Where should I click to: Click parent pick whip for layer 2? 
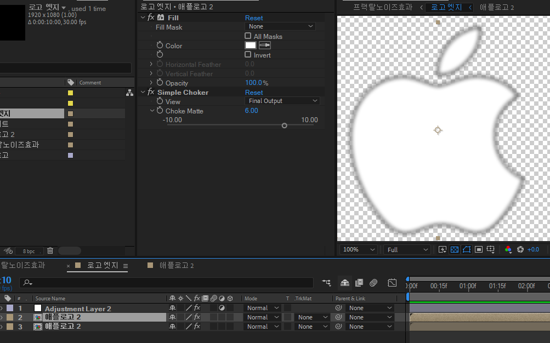(x=338, y=317)
